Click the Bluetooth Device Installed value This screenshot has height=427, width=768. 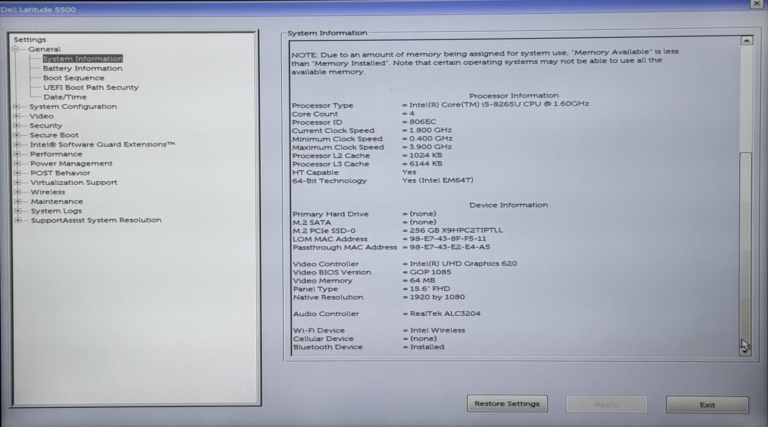427,347
